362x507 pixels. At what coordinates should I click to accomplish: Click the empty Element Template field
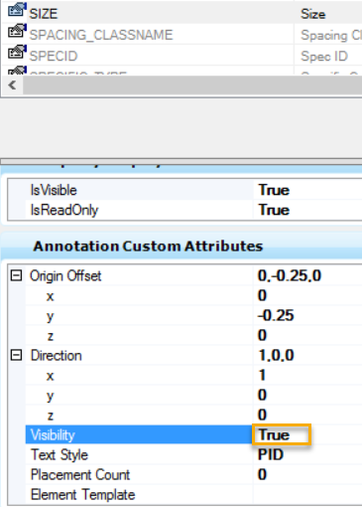coord(307,494)
